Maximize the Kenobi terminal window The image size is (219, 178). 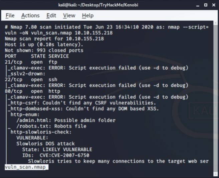[x=205, y=5]
